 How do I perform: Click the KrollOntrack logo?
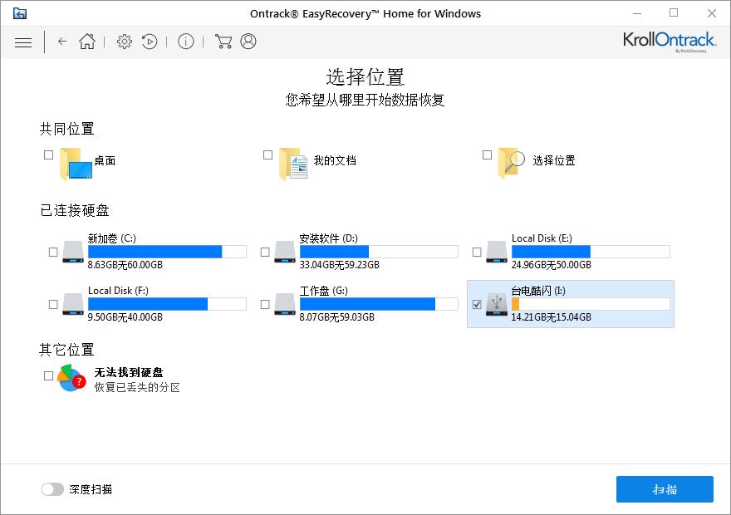[670, 40]
